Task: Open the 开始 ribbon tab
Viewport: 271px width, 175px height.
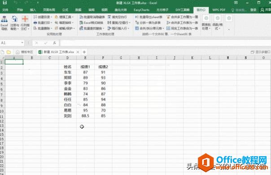Action: [x=20, y=10]
